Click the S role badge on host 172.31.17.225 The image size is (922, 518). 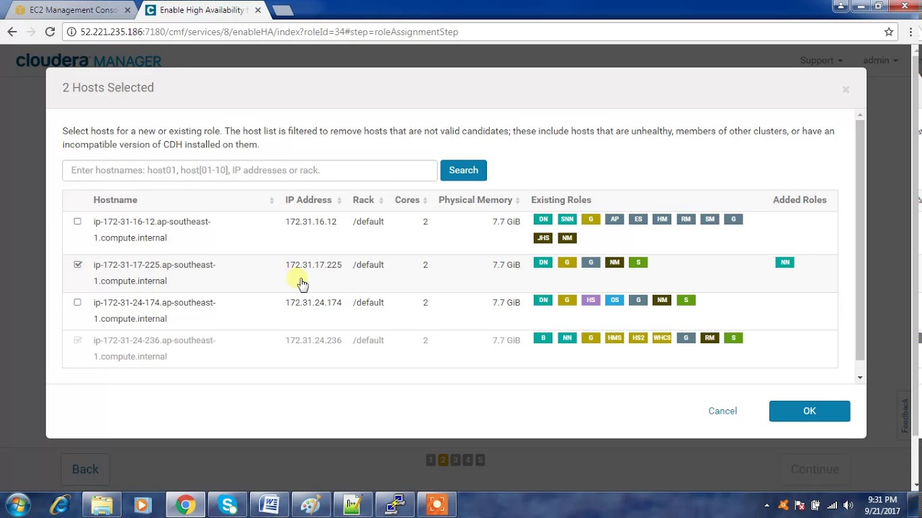tap(638, 263)
